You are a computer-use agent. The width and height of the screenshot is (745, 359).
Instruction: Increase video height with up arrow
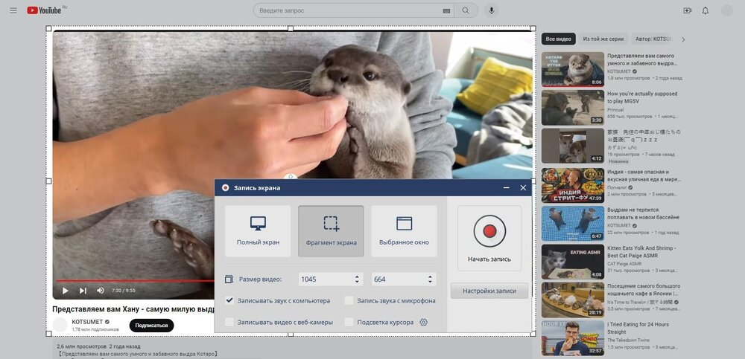[x=430, y=276]
